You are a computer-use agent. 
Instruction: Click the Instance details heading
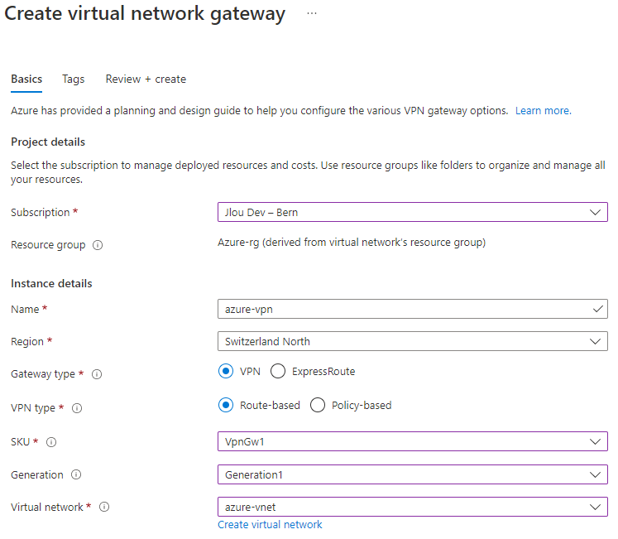click(51, 284)
